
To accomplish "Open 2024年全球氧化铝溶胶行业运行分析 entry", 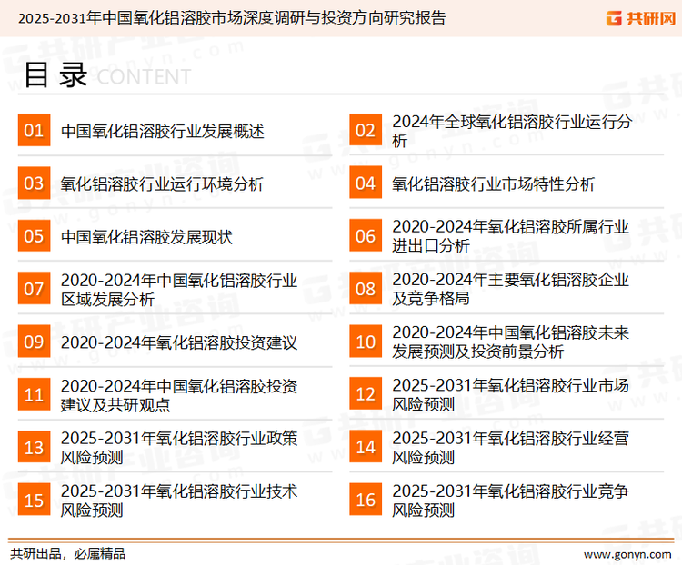I will [x=511, y=131].
